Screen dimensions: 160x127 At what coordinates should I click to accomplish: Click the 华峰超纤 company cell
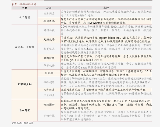[49, 82]
